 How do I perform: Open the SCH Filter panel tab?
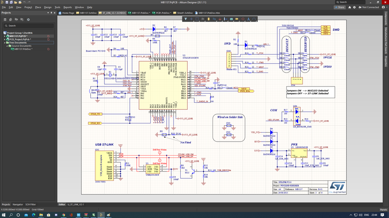pyautogui.click(x=30, y=204)
